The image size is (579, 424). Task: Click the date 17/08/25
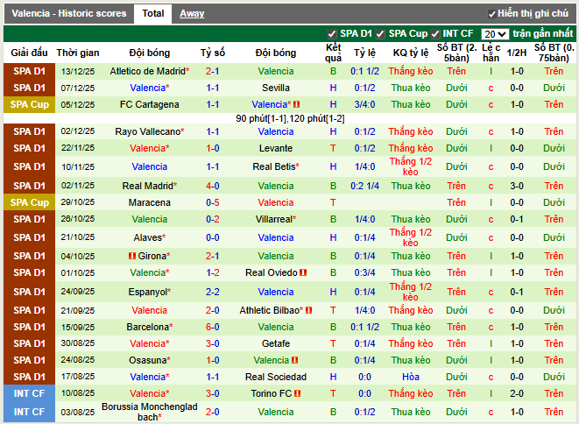78,377
